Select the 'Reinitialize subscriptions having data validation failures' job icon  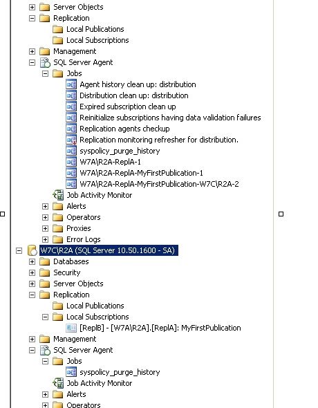coord(71,118)
